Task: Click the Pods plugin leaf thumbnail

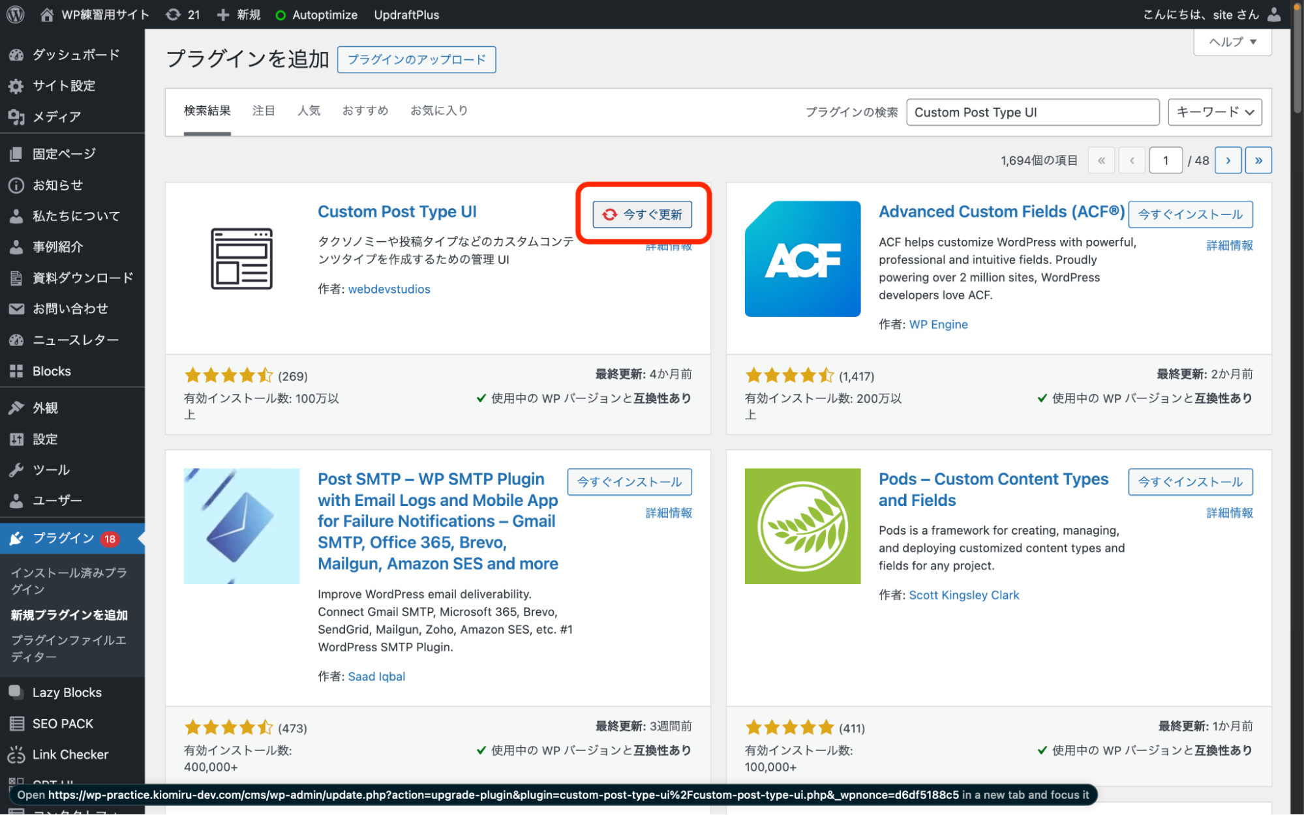Action: (802, 526)
